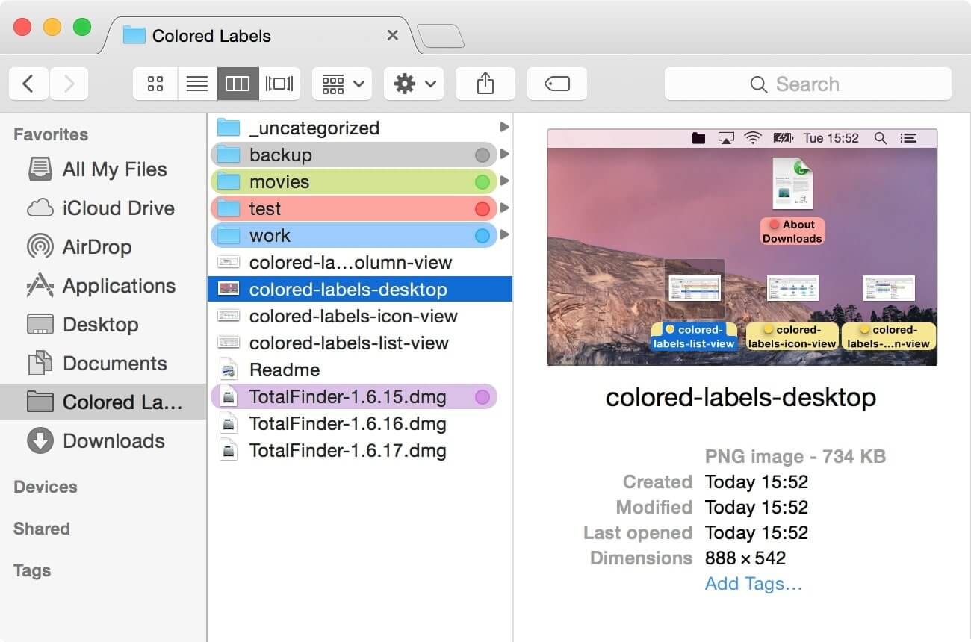Open the empty new tab
Viewport: 971px width, 642px height.
click(441, 35)
